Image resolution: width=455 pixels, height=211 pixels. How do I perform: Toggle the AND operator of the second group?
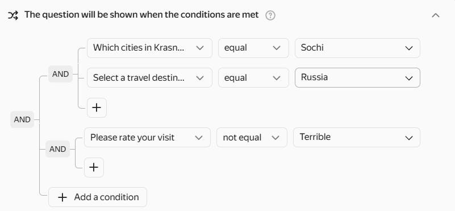(57, 149)
